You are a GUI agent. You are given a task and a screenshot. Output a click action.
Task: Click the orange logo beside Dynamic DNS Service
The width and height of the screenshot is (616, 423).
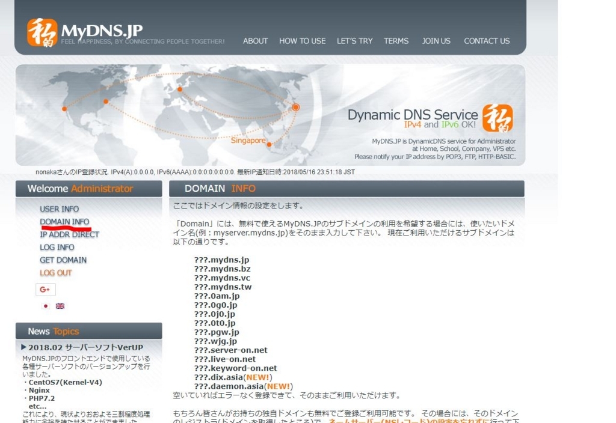click(x=497, y=118)
